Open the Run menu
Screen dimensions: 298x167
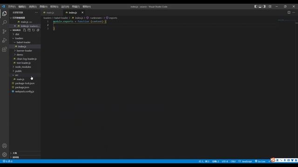pyautogui.click(x=65, y=6)
